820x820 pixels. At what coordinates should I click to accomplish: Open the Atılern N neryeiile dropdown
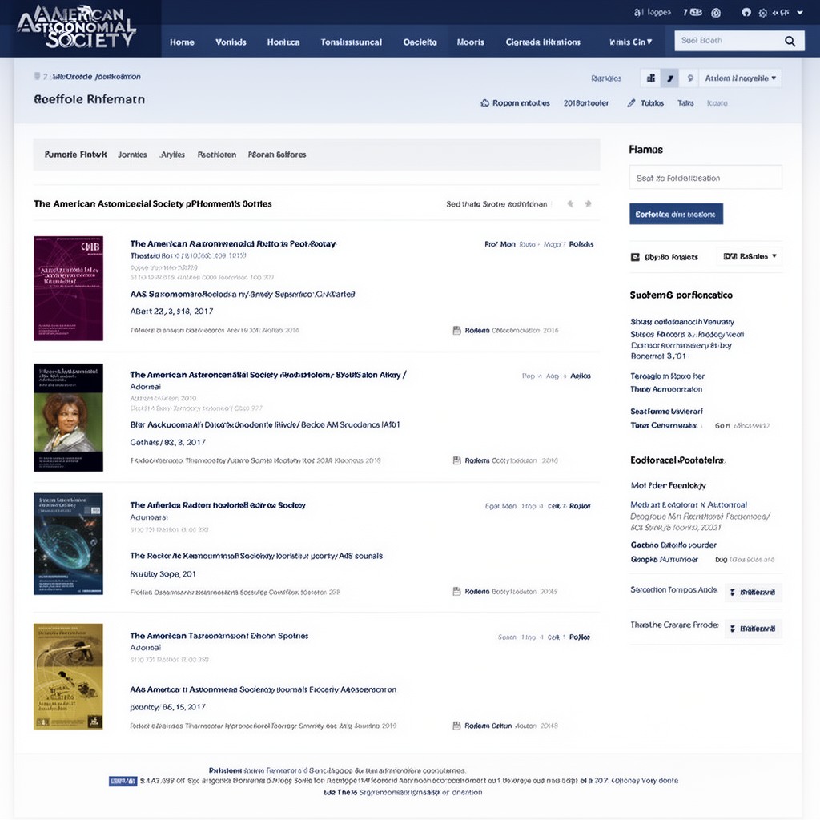coord(741,78)
